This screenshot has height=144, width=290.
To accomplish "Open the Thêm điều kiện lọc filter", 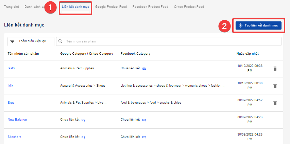I will (31, 41).
